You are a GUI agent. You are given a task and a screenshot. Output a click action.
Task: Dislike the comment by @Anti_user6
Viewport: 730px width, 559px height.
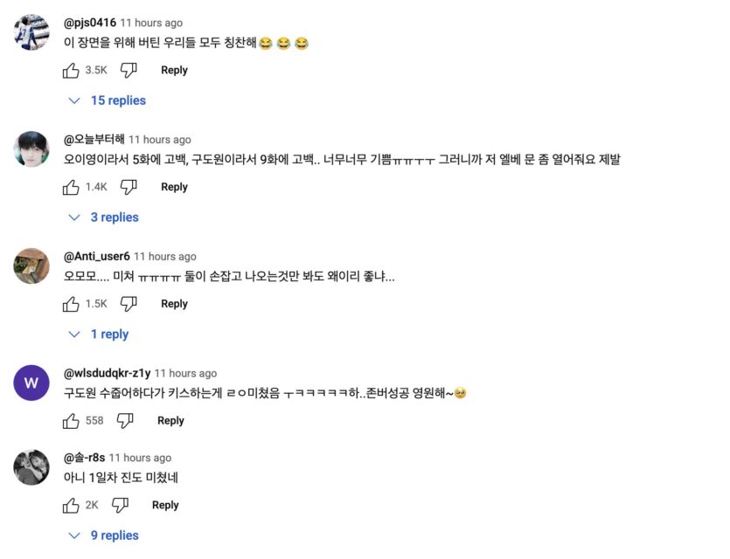click(x=129, y=304)
